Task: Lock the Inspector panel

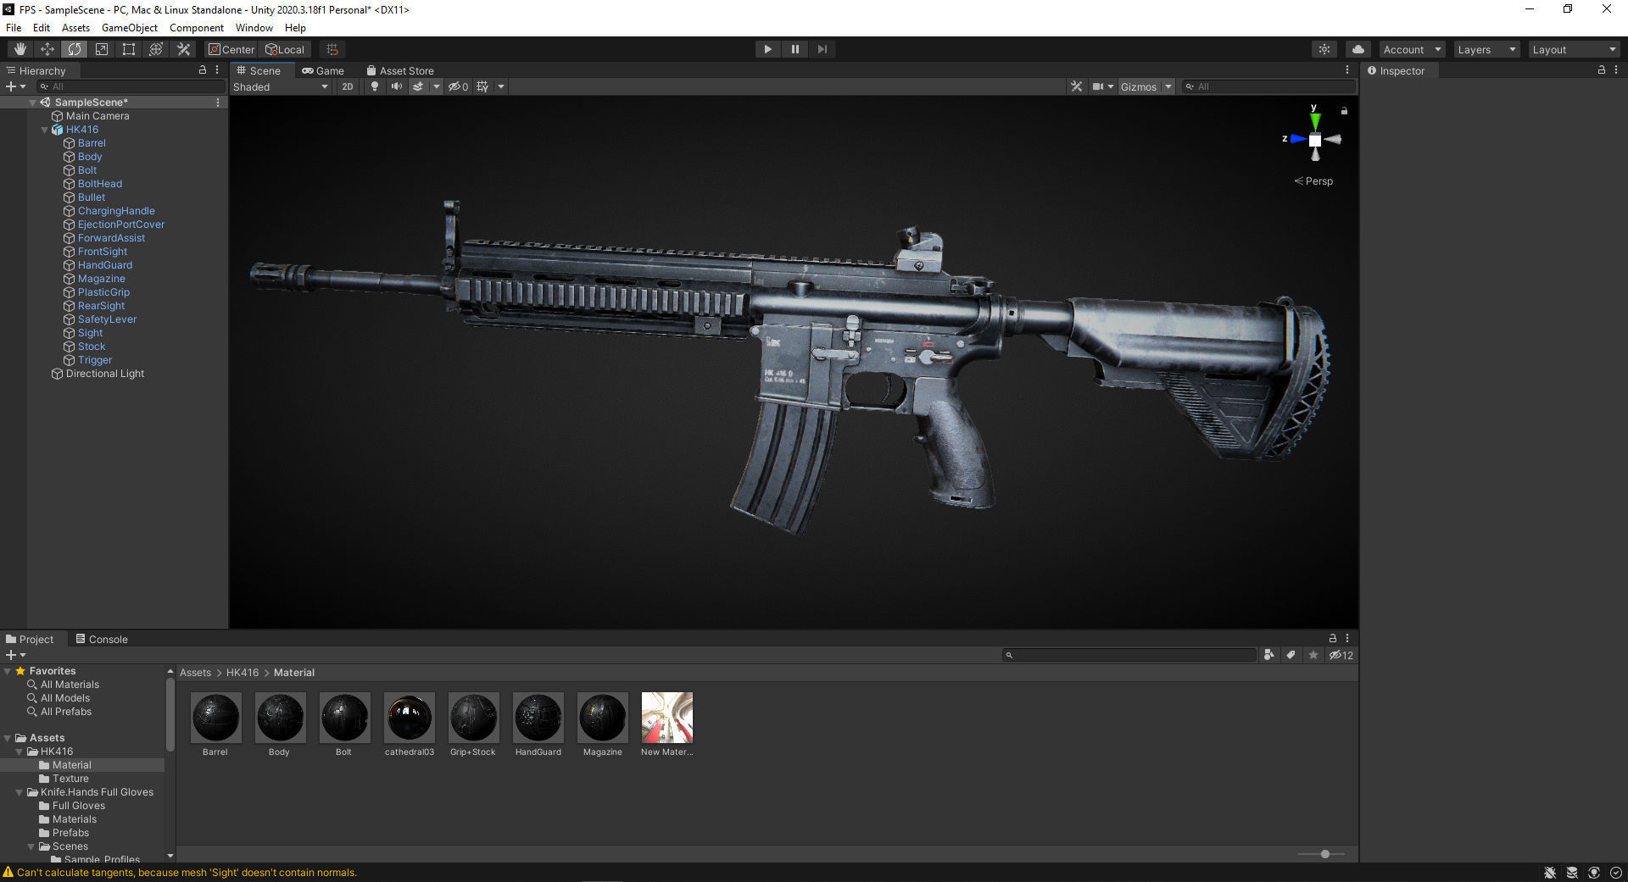Action: 1602,69
